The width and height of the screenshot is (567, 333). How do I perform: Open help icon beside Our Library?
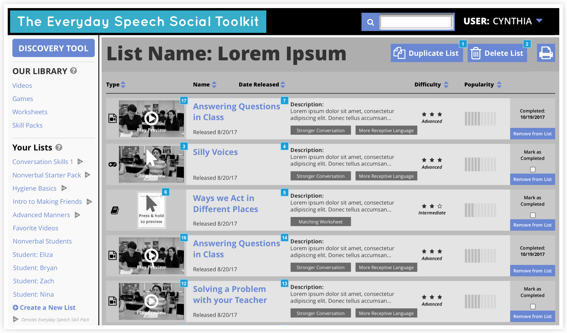pos(74,70)
